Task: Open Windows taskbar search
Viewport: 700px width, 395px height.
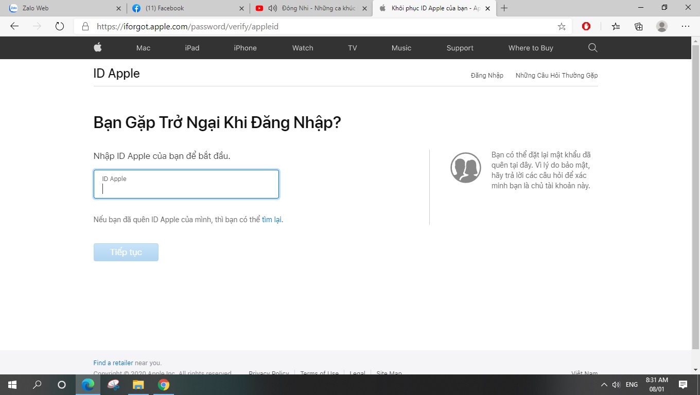Action: 37,385
